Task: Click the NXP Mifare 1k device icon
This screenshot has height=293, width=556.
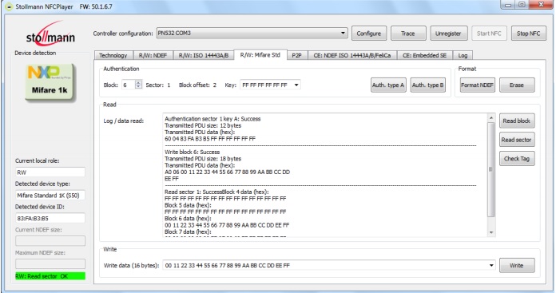Action: 50,83
